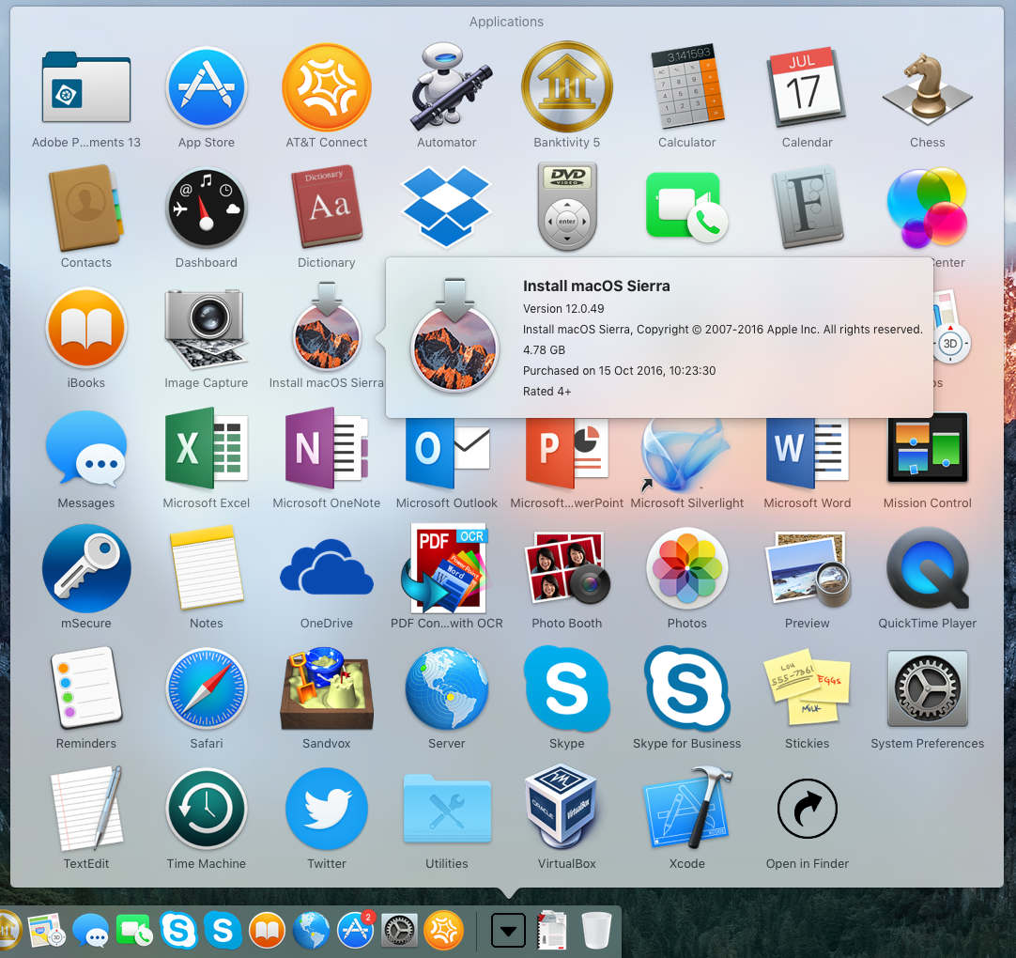This screenshot has height=958, width=1016.
Task: Open the Contacts address book
Action: [86, 208]
